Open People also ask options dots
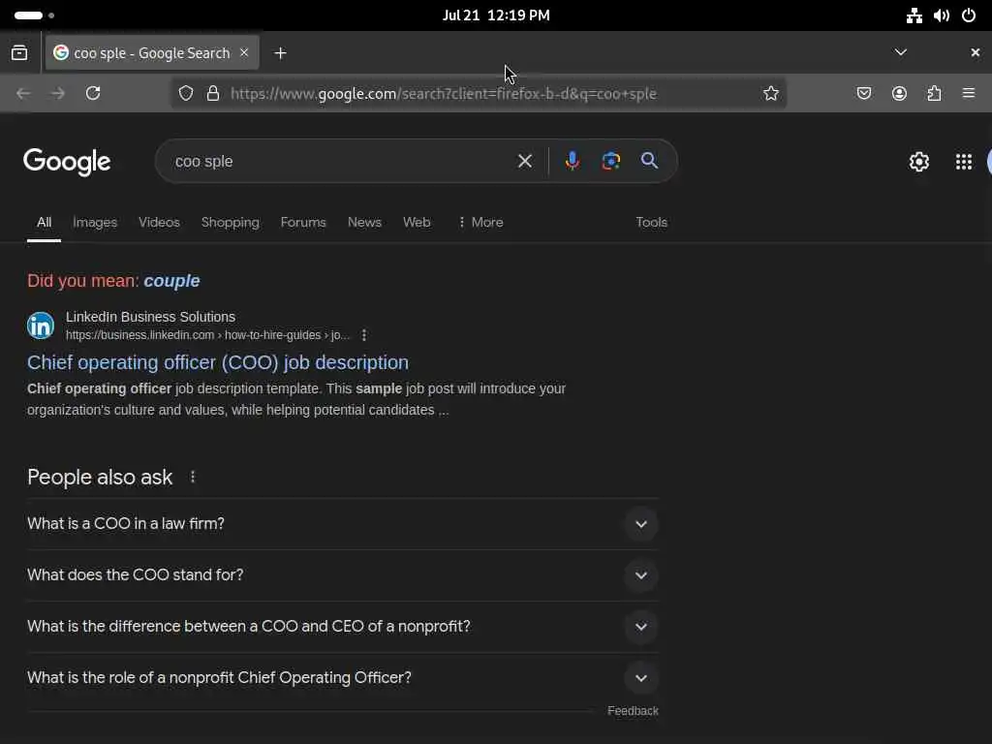This screenshot has width=992, height=744. [x=193, y=477]
